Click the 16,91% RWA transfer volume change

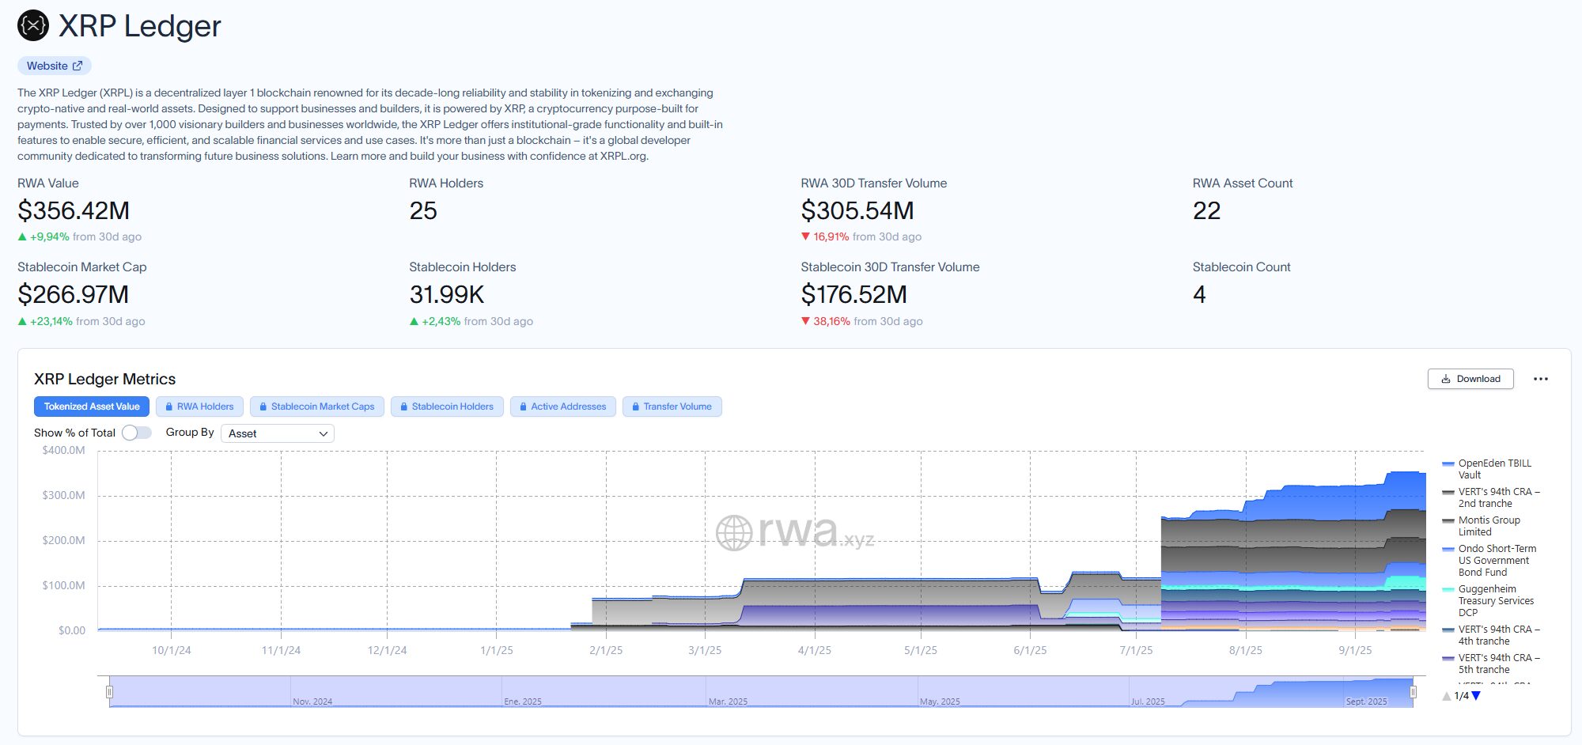(x=825, y=236)
